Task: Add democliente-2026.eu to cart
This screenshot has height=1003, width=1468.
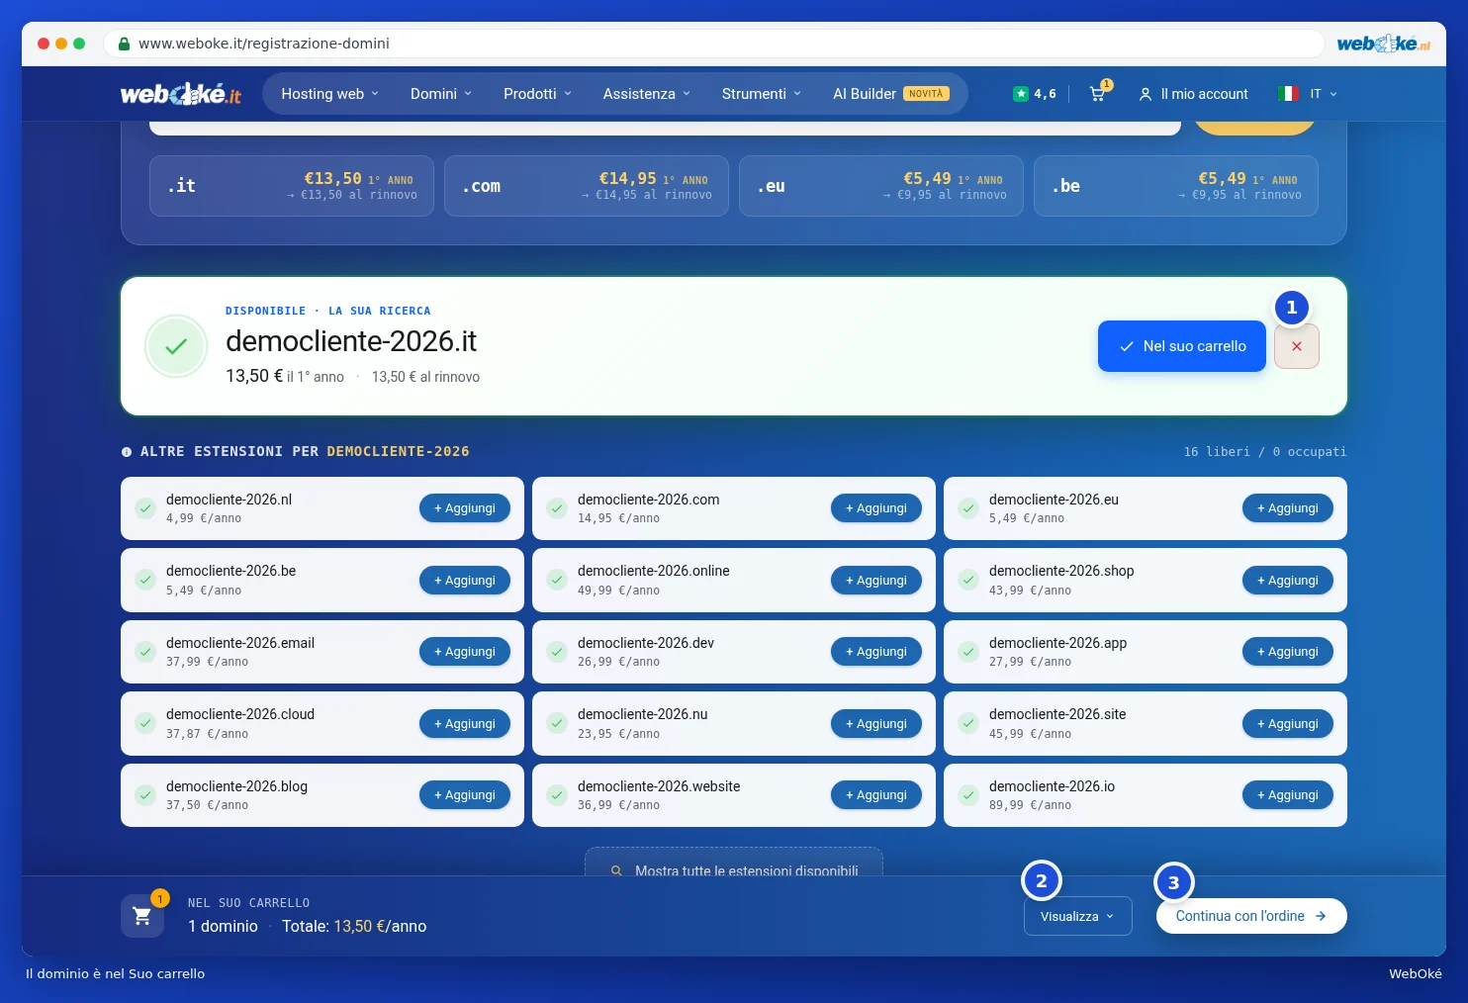Action: pyautogui.click(x=1288, y=508)
